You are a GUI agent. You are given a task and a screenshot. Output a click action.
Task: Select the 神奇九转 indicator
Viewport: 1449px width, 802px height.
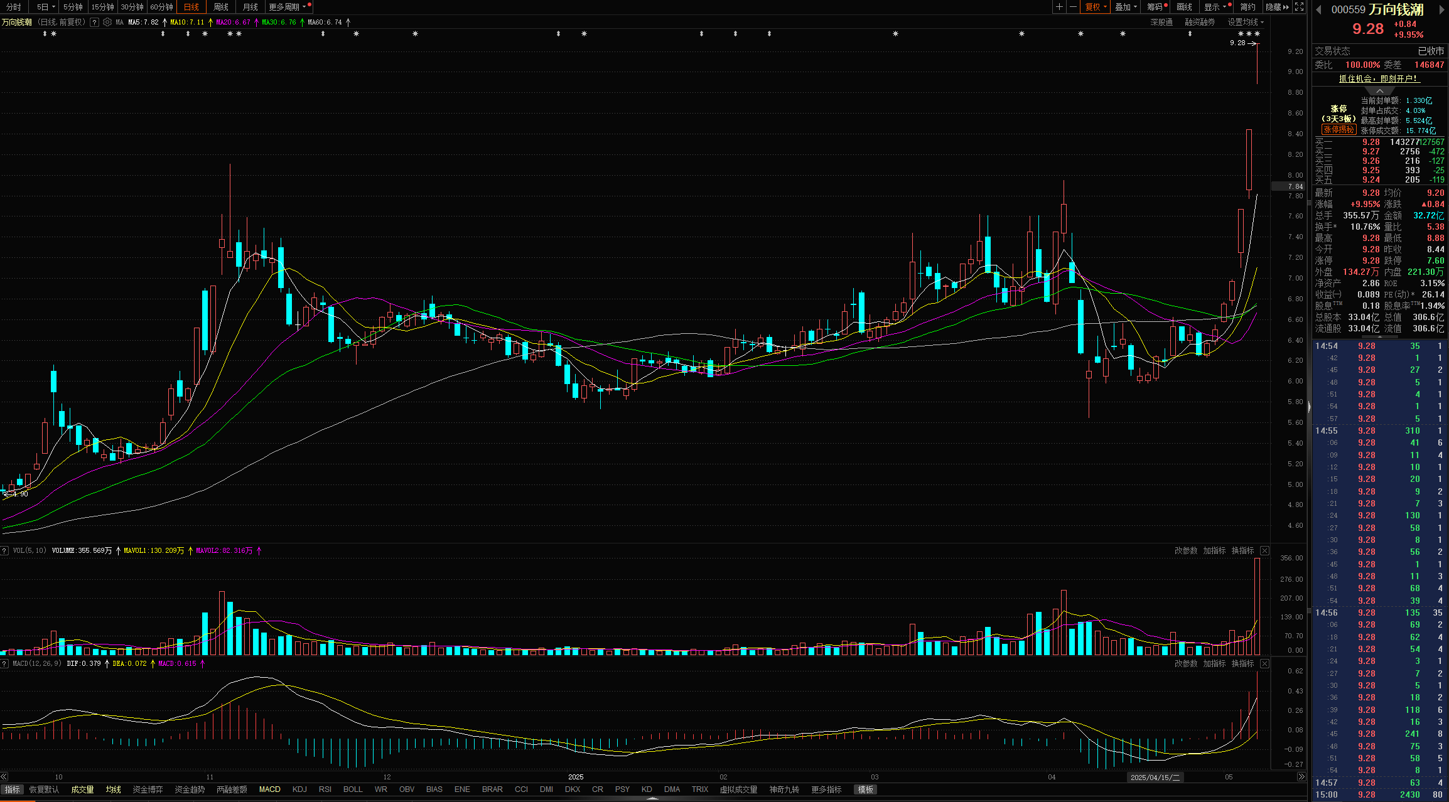pyautogui.click(x=784, y=789)
